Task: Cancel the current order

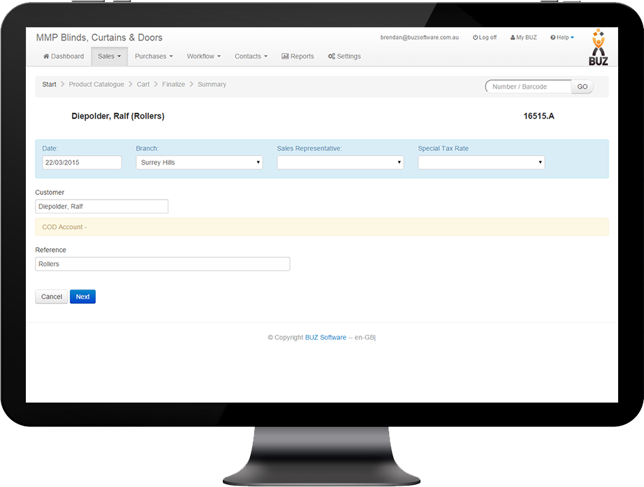Action: (x=51, y=296)
